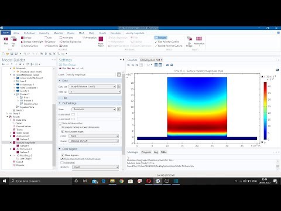The height and width of the screenshot is (211, 281).
Task: Collapse the Data section
Action: point(60,80)
